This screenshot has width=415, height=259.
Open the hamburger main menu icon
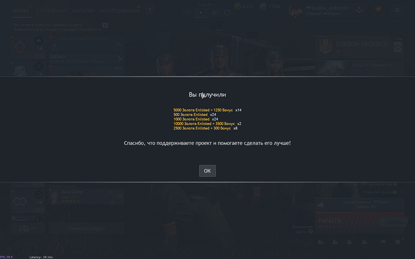[x=397, y=10]
